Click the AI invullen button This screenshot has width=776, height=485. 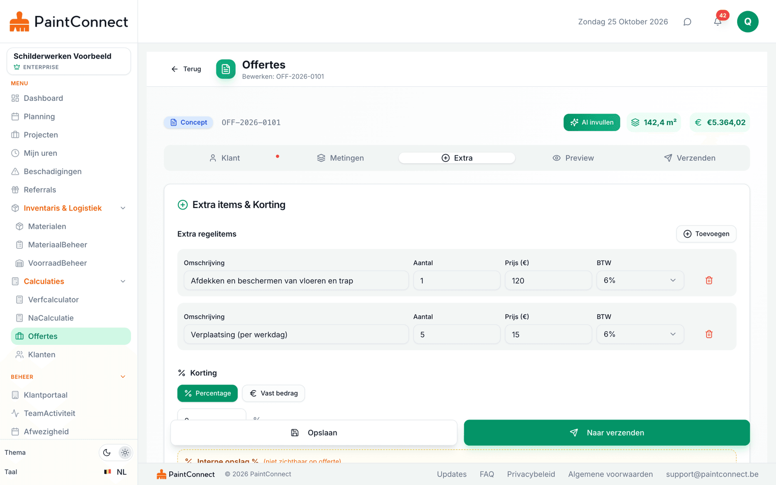(592, 122)
